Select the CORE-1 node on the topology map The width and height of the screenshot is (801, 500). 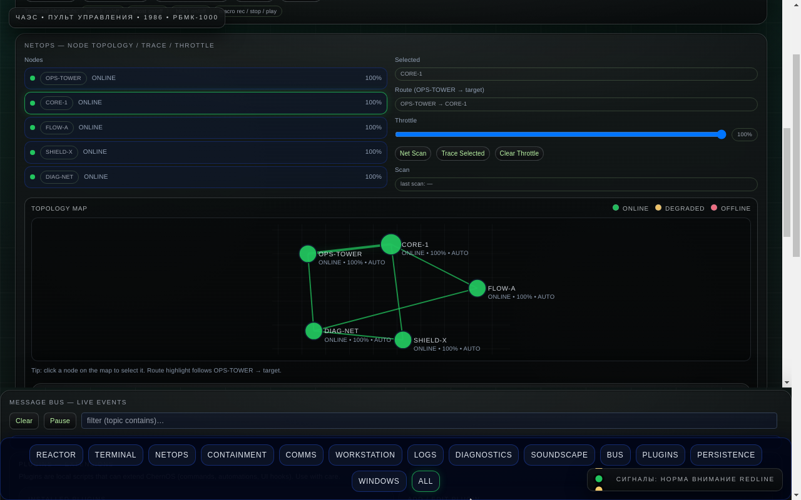390,244
